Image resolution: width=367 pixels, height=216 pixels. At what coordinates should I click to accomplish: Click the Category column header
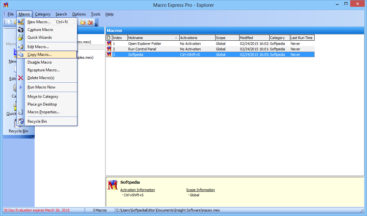pyautogui.click(x=280, y=37)
